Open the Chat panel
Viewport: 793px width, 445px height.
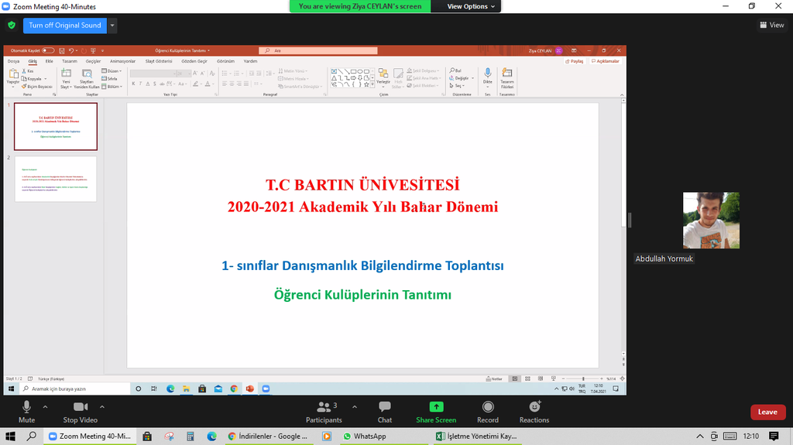coord(384,411)
